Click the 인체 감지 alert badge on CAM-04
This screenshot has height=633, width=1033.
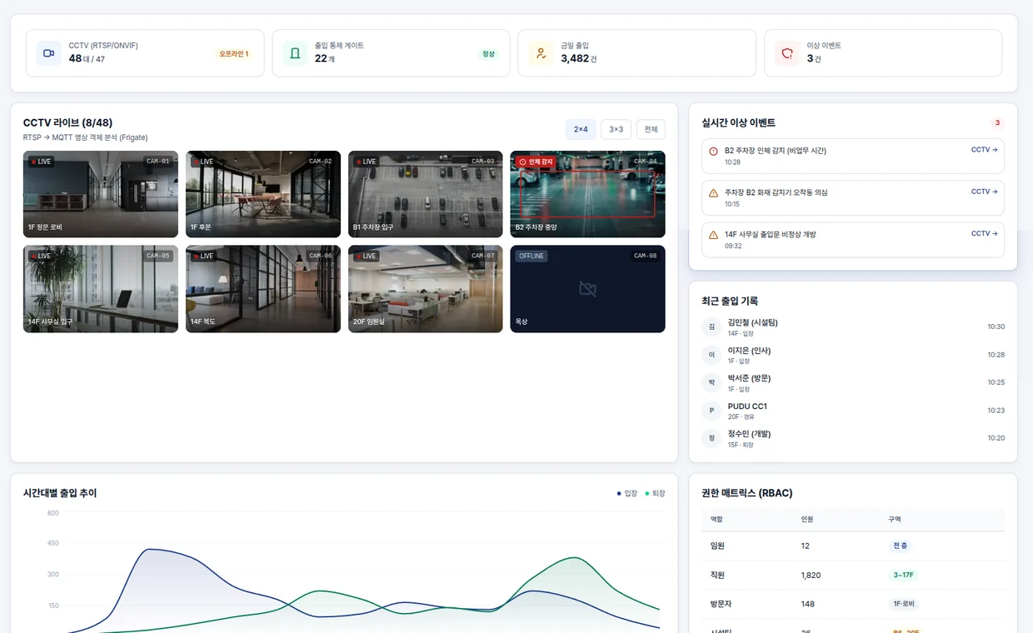coord(535,162)
